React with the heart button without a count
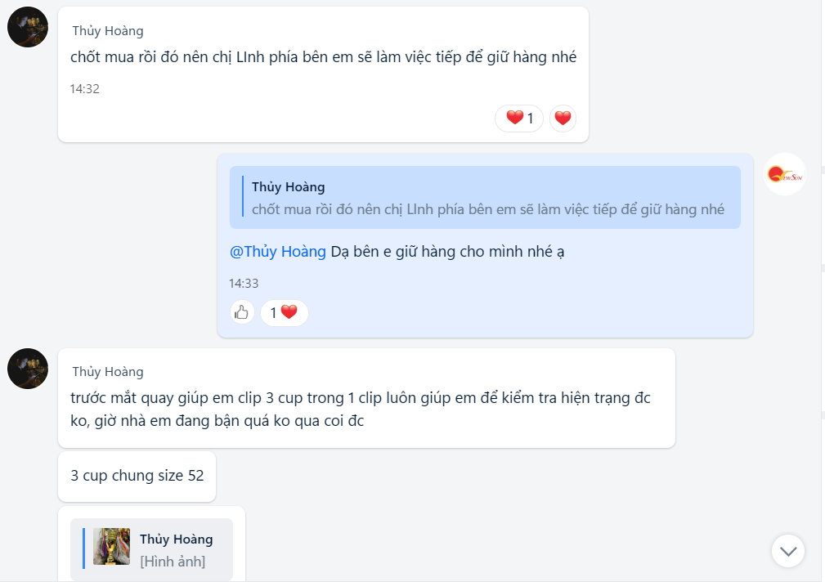This screenshot has height=582, width=825. pos(563,119)
